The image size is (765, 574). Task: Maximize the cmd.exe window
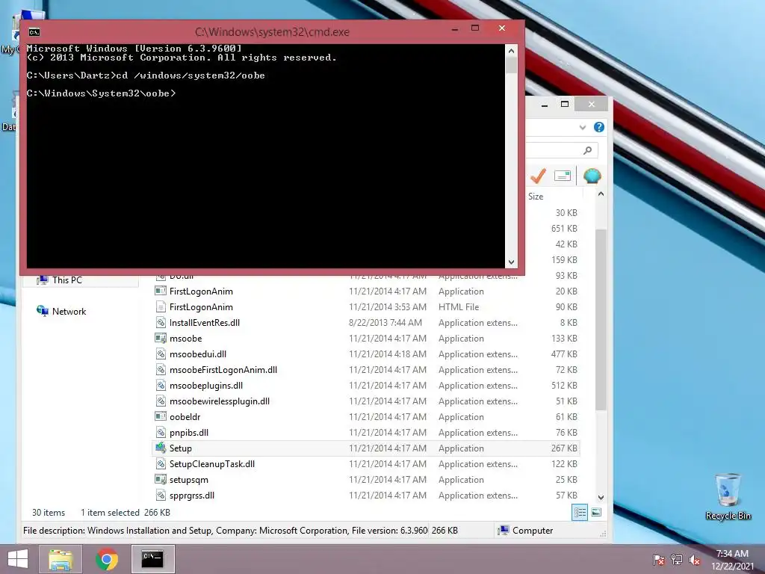pos(474,28)
